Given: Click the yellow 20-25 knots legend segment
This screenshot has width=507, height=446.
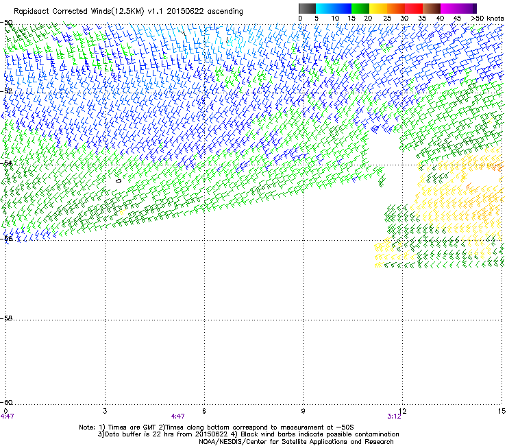Looking at the screenshot, I should tap(378, 8).
